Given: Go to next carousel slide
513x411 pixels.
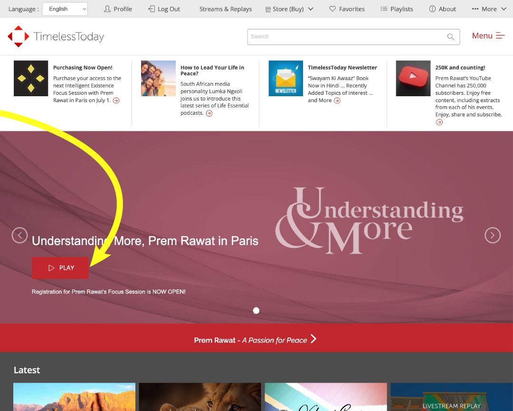Looking at the screenshot, I should (493, 235).
